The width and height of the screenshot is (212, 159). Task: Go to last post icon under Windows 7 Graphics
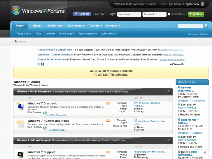[179, 137]
